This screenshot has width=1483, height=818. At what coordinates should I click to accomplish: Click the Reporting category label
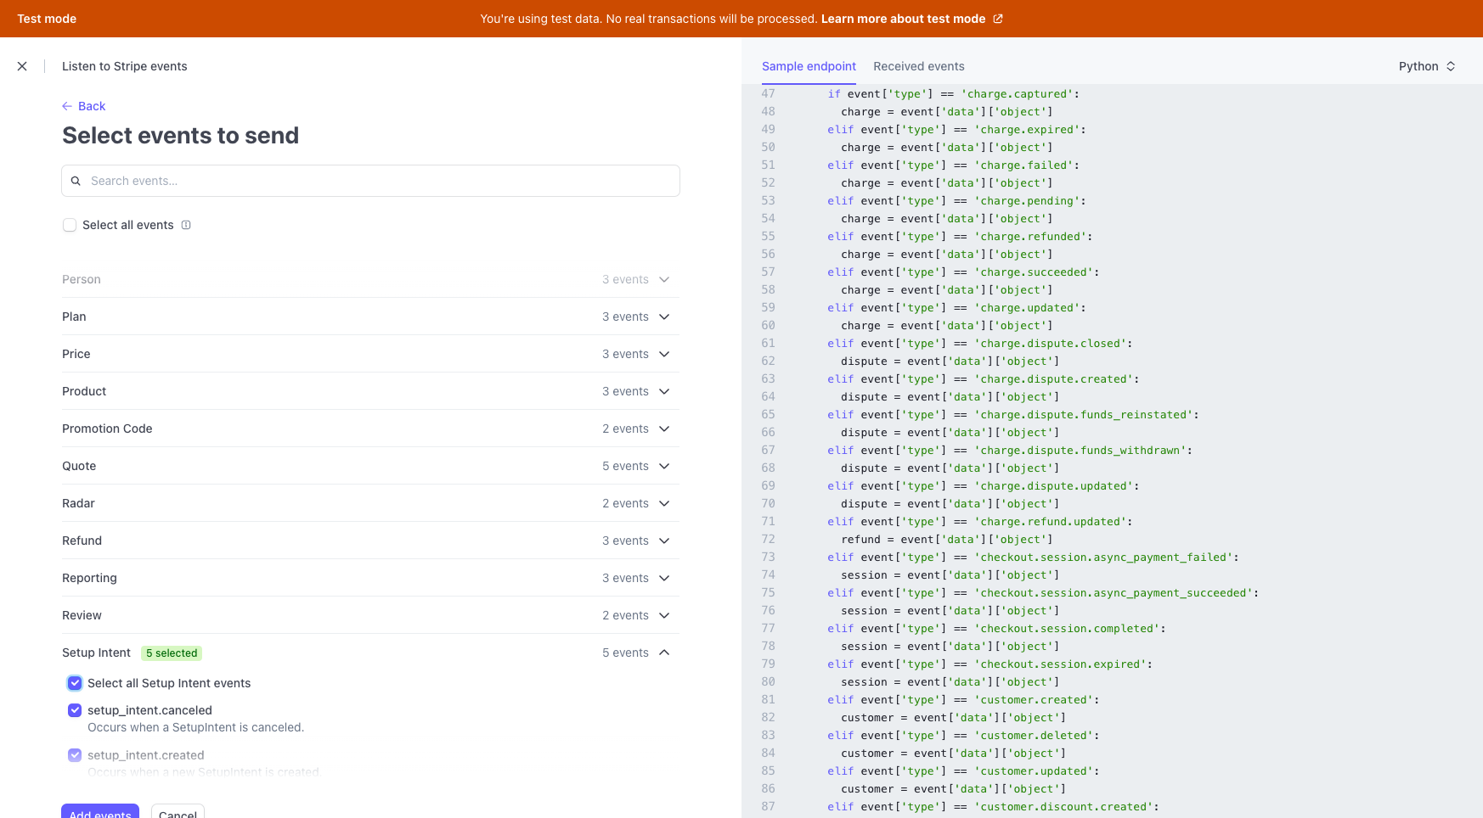click(89, 578)
